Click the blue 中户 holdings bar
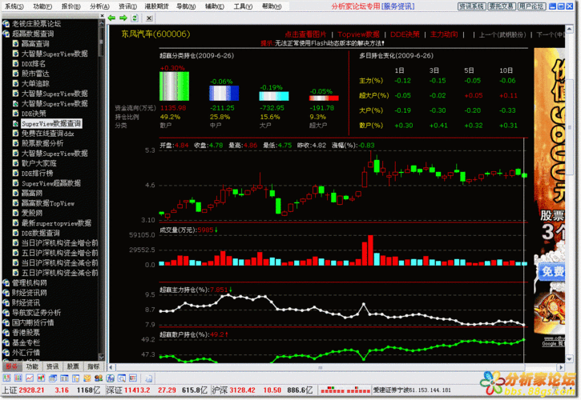 pyautogui.click(x=224, y=94)
